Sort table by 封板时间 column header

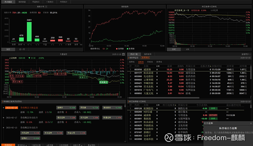coord(217,66)
